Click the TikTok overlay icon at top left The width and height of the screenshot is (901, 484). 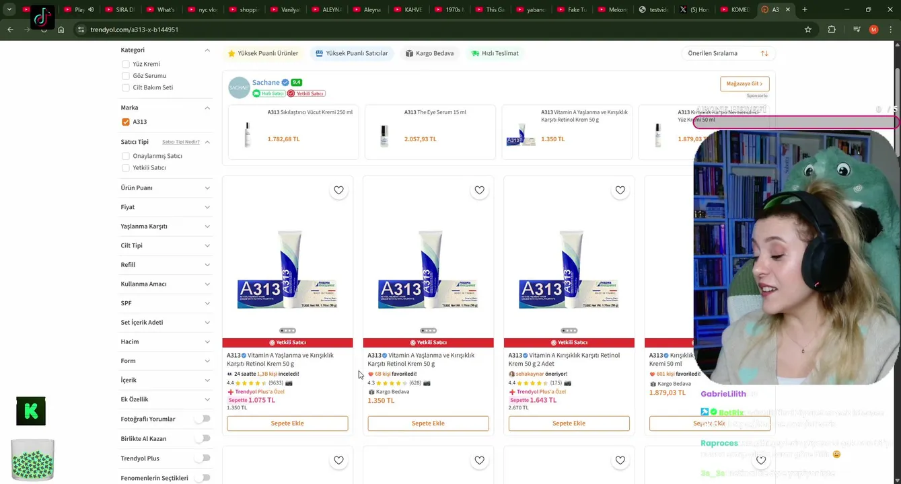[x=42, y=17]
